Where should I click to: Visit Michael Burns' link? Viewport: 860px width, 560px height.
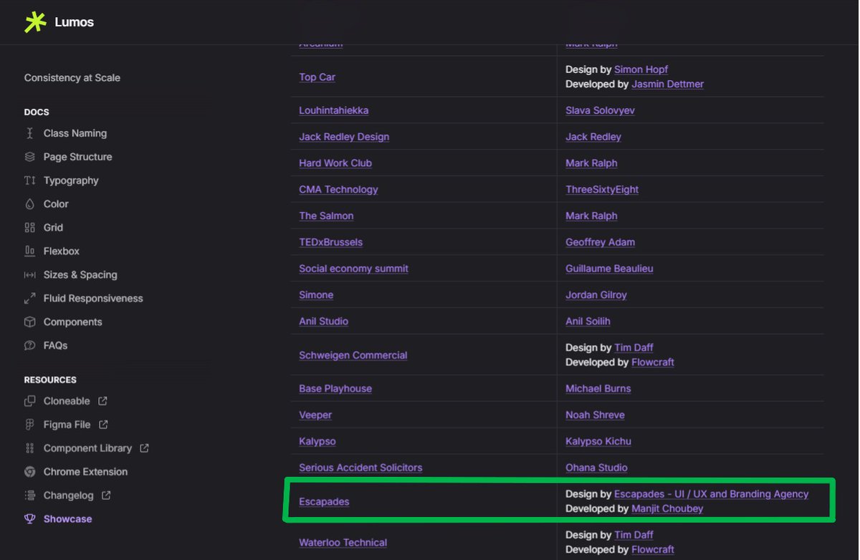pyautogui.click(x=598, y=389)
